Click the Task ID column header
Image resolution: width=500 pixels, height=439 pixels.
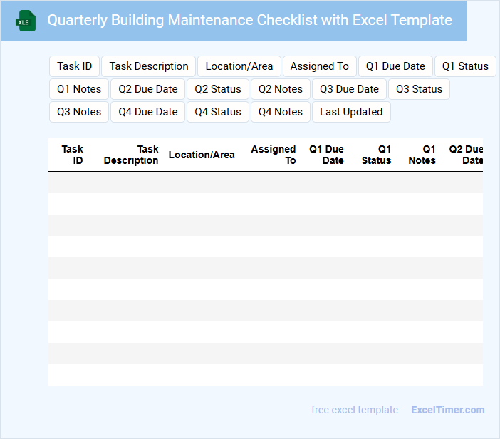coord(73,155)
